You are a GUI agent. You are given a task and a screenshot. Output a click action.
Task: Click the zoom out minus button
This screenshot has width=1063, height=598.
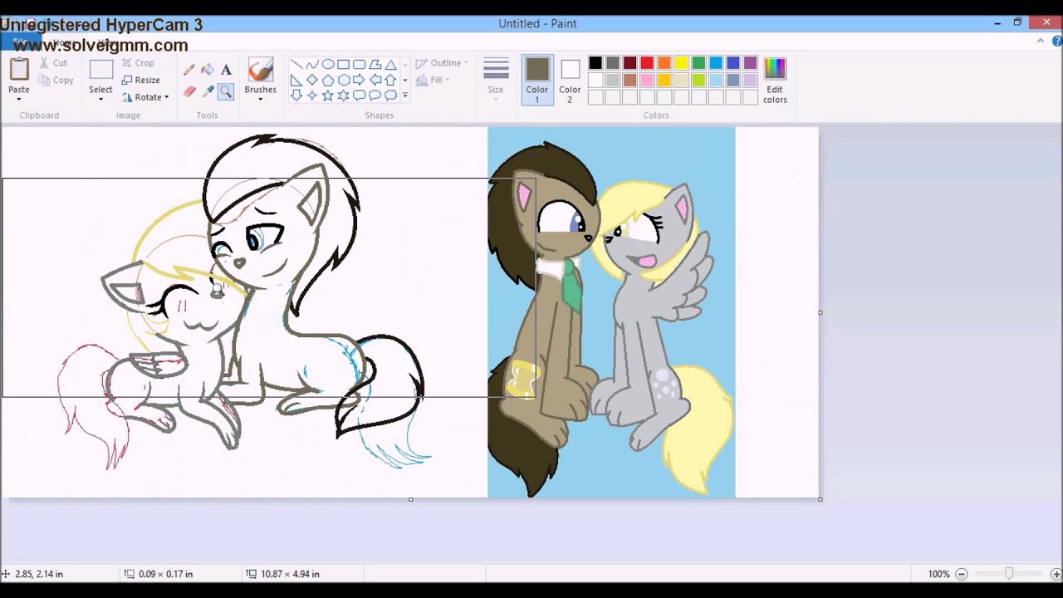[x=961, y=574]
